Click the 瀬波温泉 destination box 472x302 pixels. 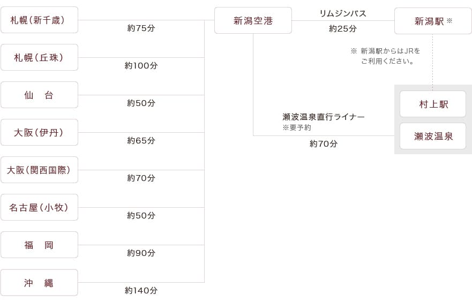(x=433, y=136)
